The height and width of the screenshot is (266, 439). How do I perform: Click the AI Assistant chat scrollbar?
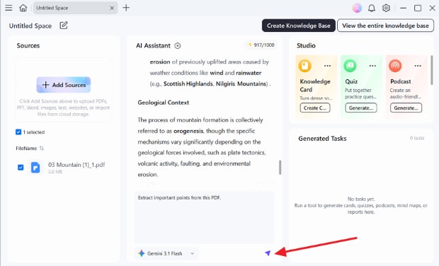280,168
